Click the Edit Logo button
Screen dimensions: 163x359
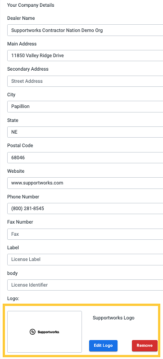pyautogui.click(x=103, y=346)
